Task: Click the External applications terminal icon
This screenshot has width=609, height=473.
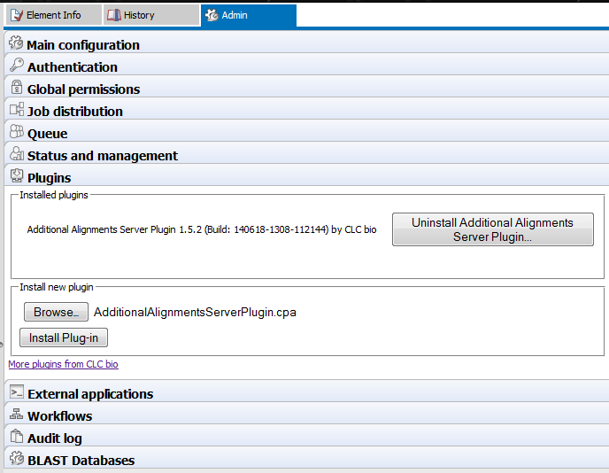Action: pyautogui.click(x=17, y=392)
